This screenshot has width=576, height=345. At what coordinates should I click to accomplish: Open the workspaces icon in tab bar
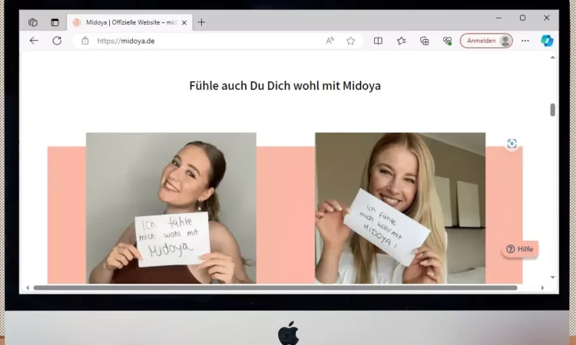33,22
